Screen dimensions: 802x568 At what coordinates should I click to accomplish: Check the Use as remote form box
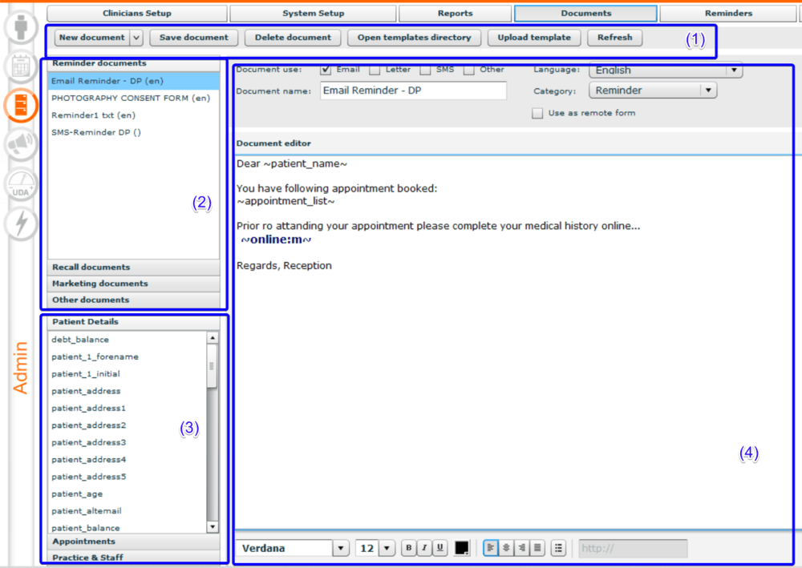coord(537,114)
